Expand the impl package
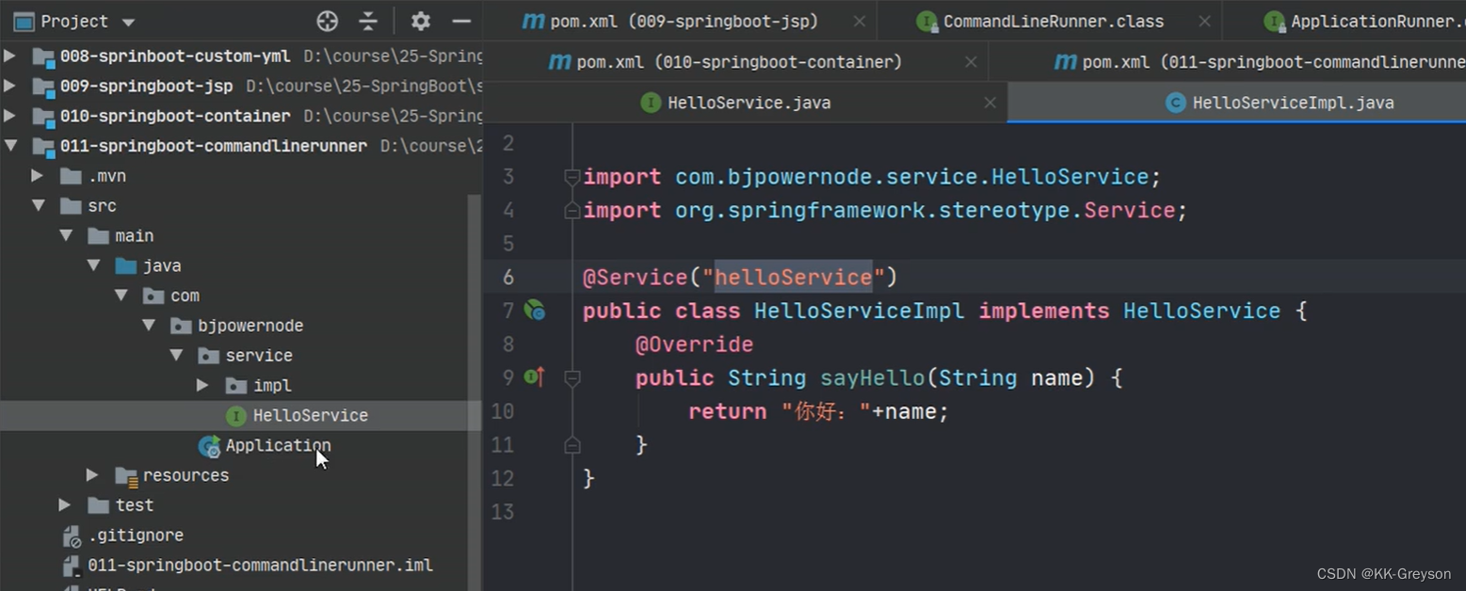1466x591 pixels. (201, 386)
